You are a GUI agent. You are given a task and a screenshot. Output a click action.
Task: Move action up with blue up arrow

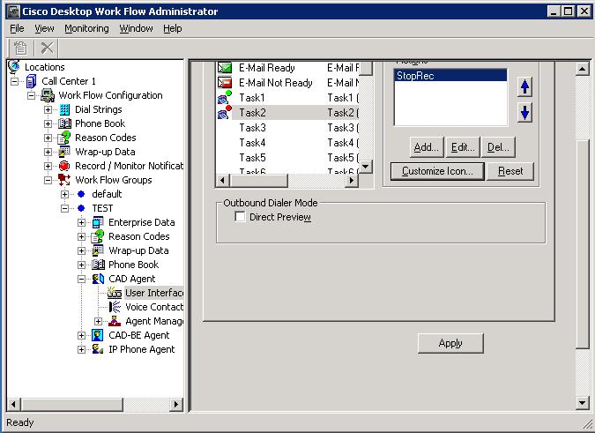tap(524, 87)
